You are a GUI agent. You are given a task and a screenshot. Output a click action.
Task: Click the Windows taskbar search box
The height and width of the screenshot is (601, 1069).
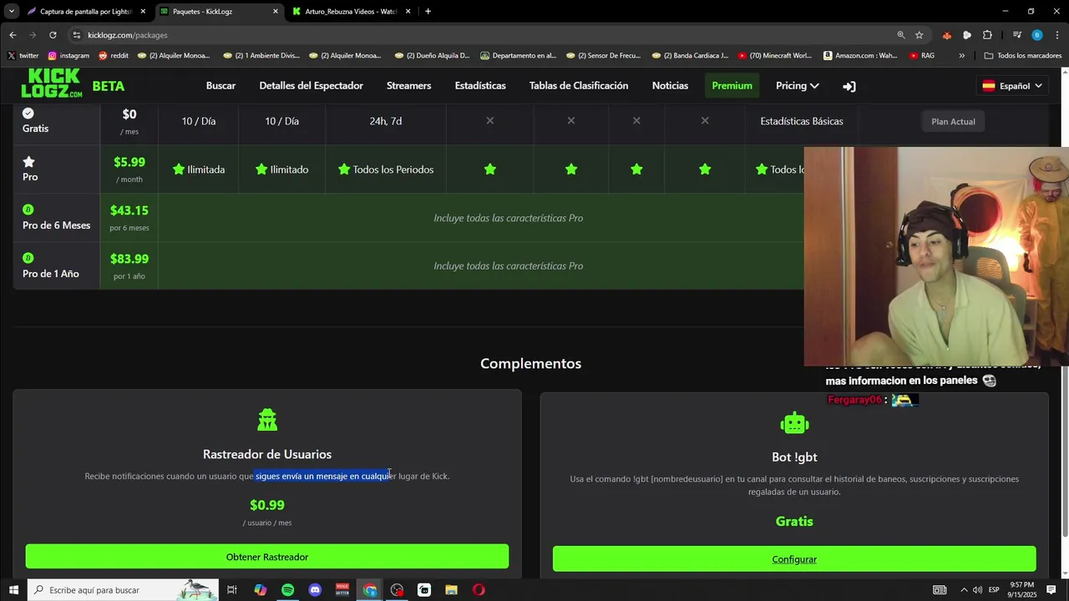tap(123, 590)
